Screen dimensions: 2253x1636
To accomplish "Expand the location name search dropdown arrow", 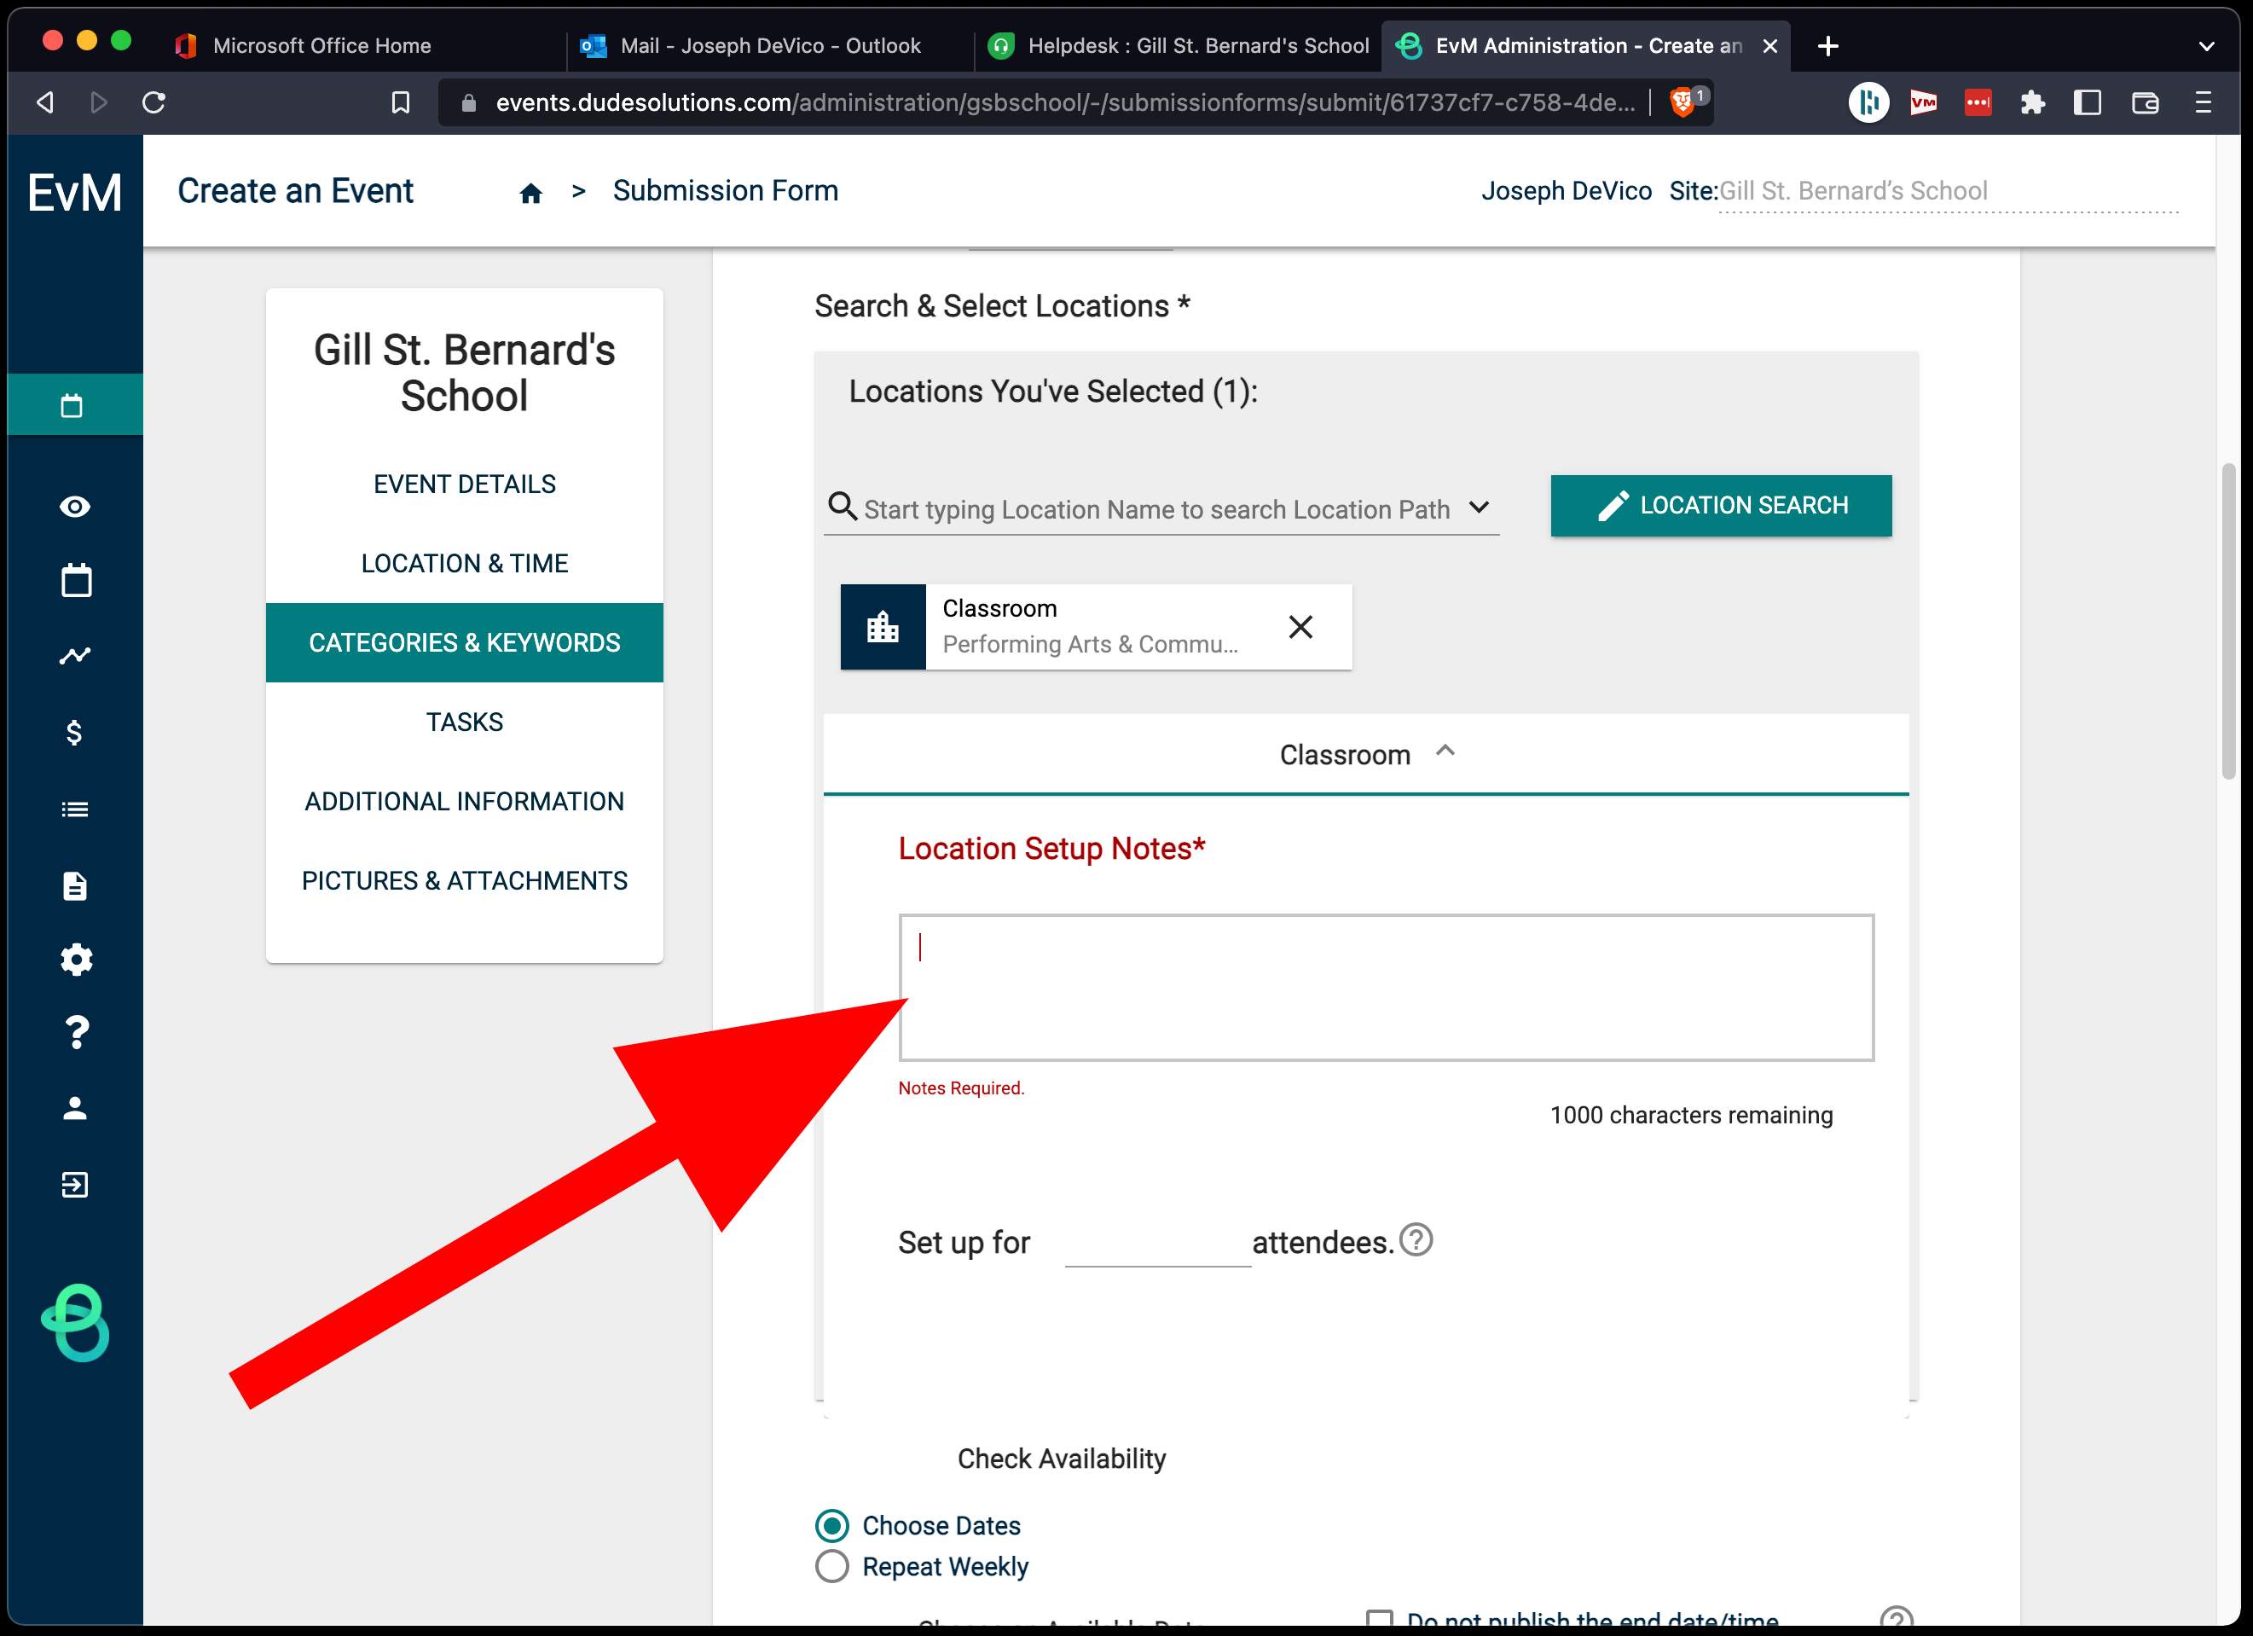I will tap(1478, 508).
